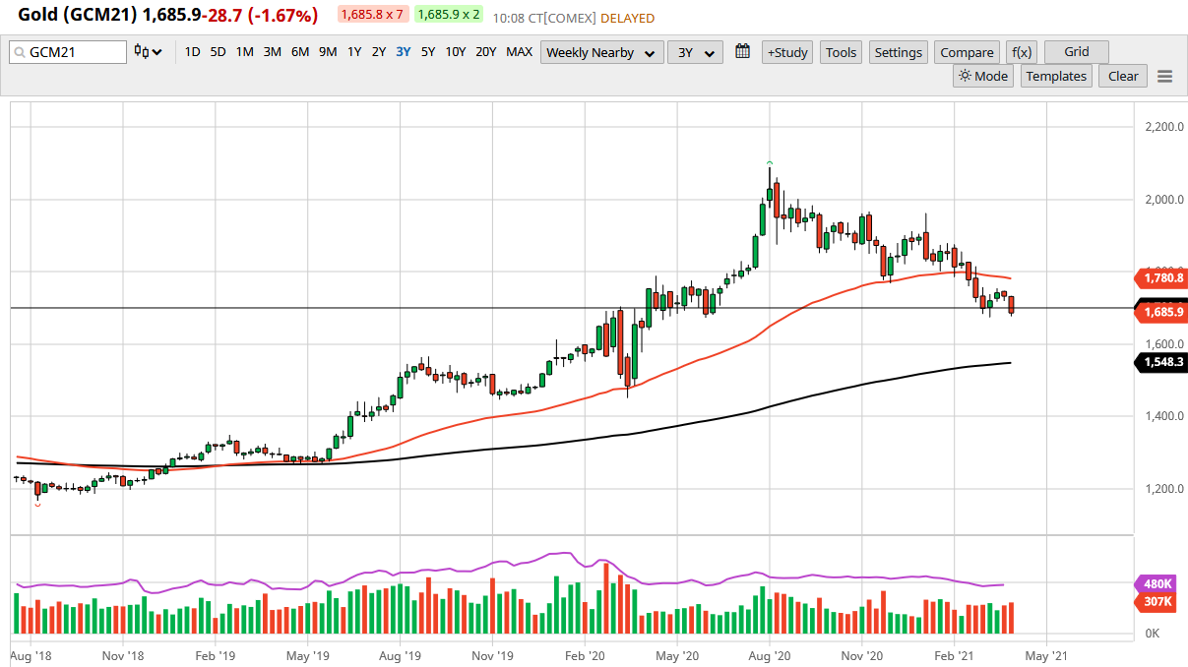Click the black 1,548.3 moving average label

[x=1163, y=362]
